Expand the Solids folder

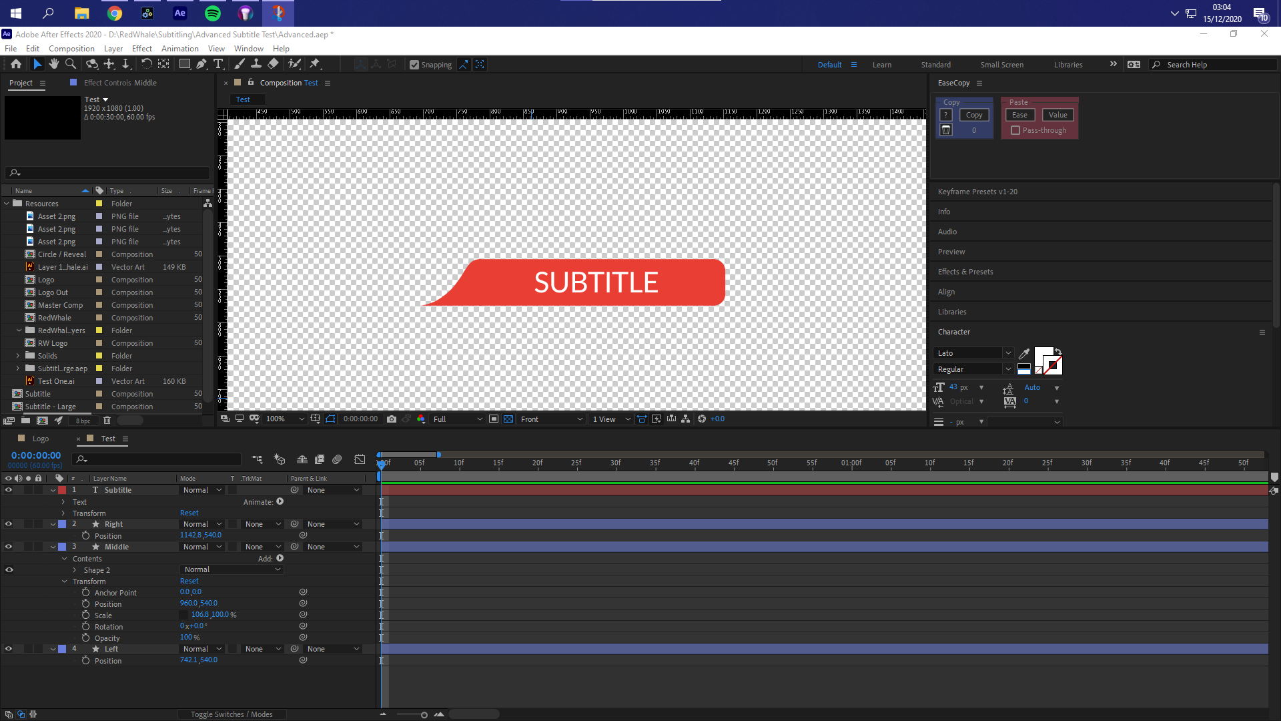(x=19, y=355)
